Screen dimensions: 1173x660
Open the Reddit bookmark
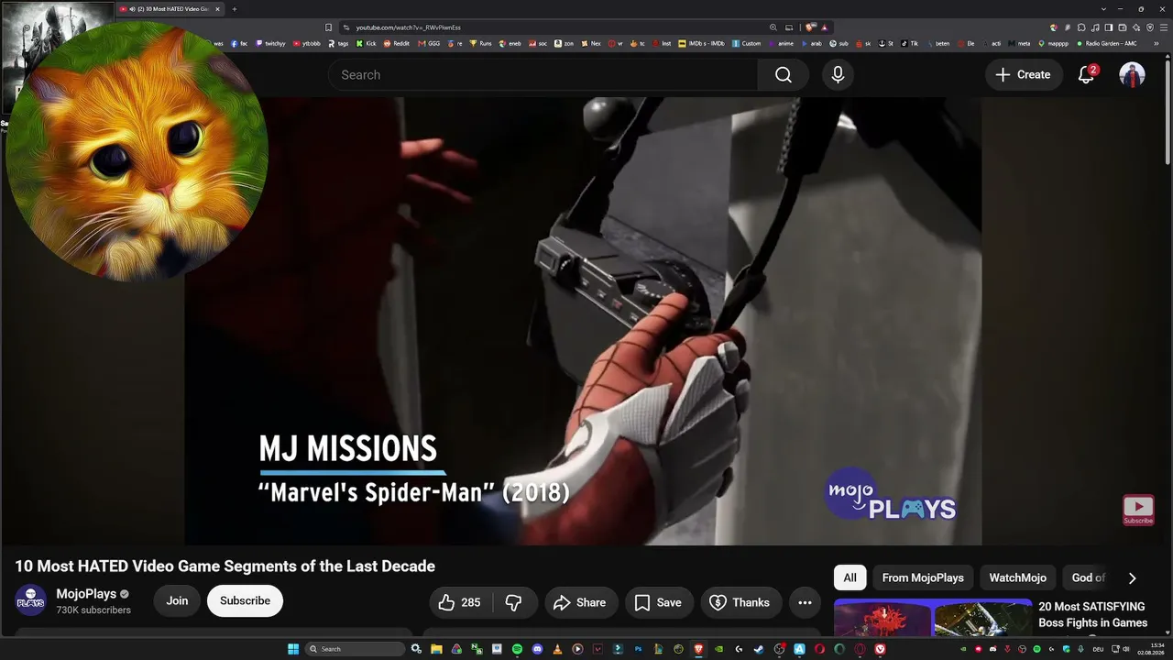tap(397, 43)
